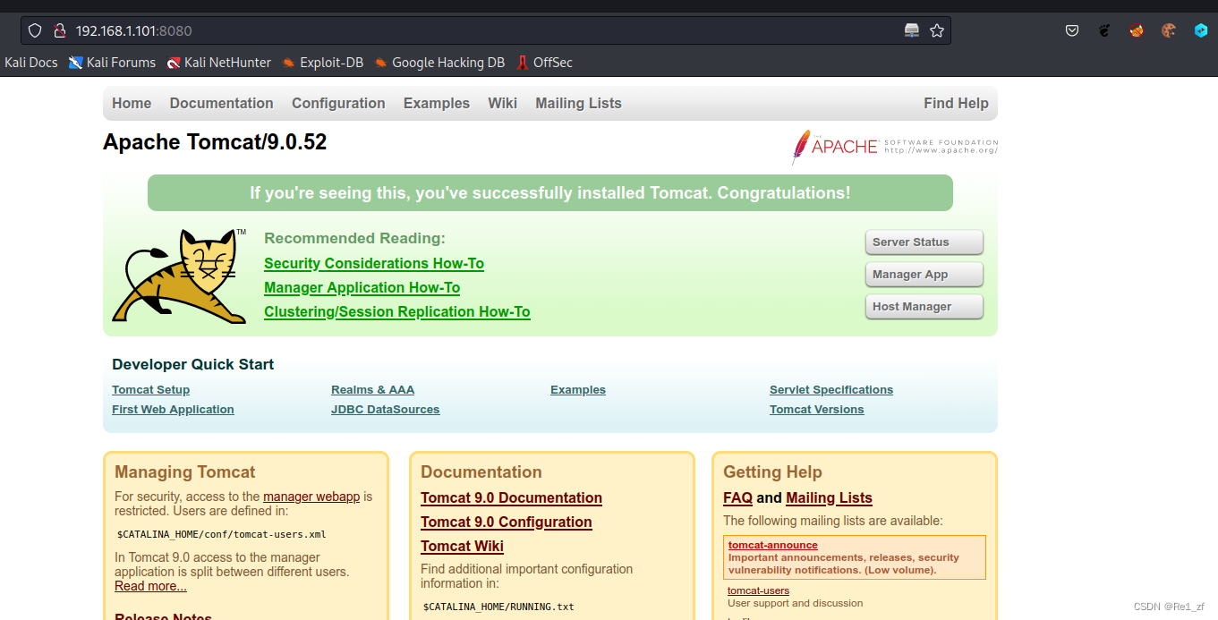Click FAQ link in Getting Help

tap(738, 498)
